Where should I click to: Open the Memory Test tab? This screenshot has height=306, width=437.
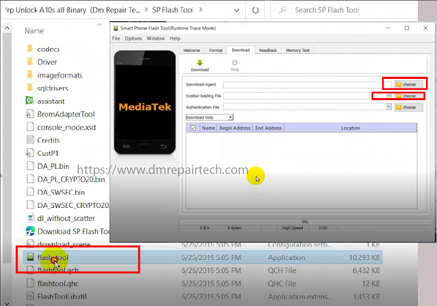tap(298, 50)
